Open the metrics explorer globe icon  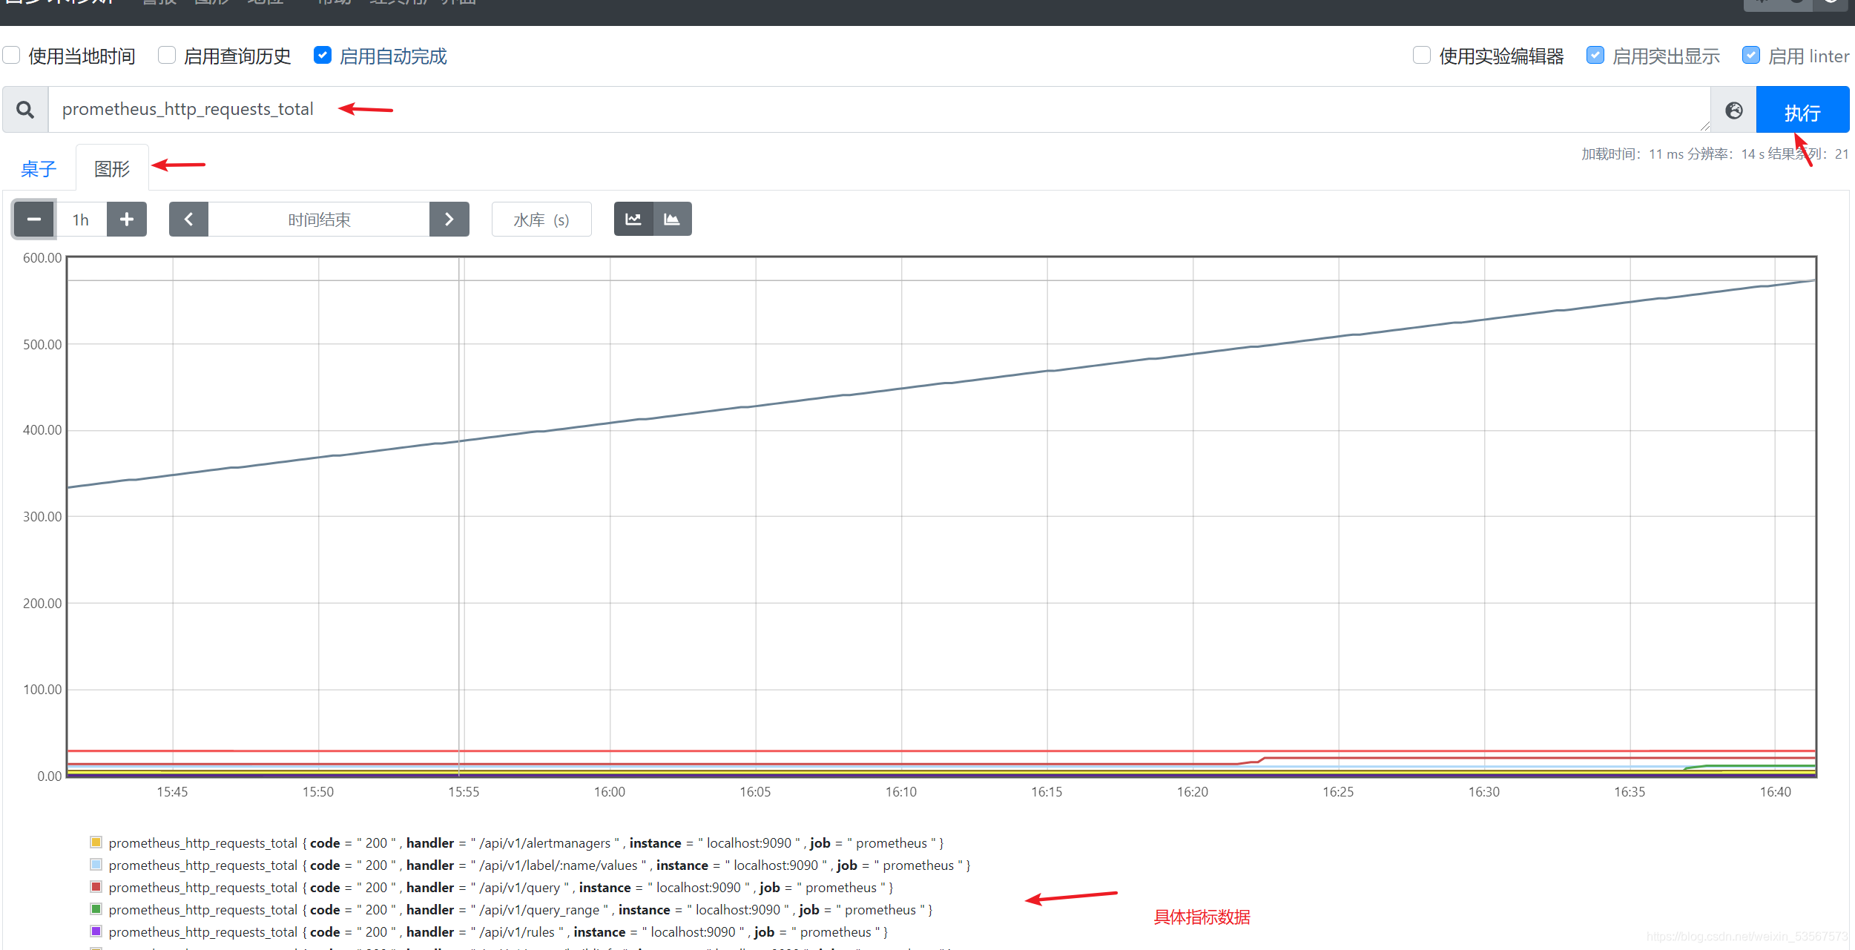pyautogui.click(x=1733, y=110)
